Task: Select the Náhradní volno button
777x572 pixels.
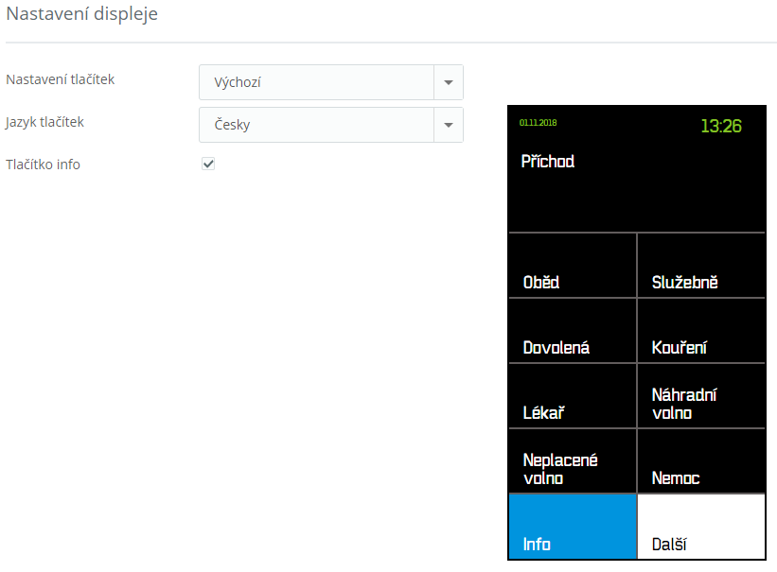Action: click(700, 396)
